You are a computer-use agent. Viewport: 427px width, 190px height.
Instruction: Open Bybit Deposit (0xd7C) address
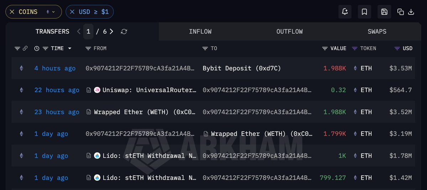(241, 68)
